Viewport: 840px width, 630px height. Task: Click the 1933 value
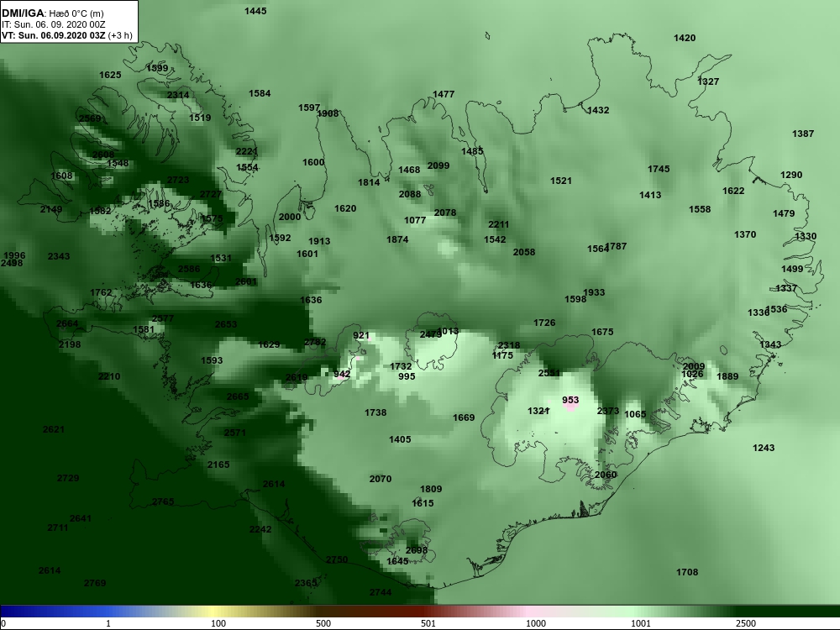(x=594, y=292)
